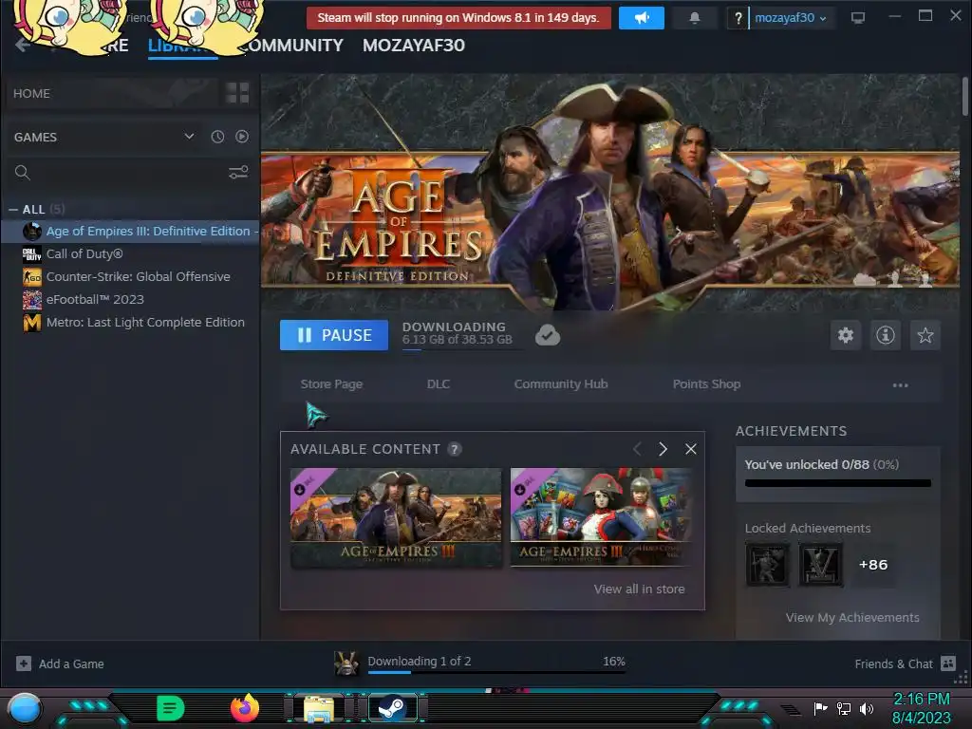This screenshot has width=972, height=729.
Task: Show ready-to-play games only icon
Action: point(242,137)
